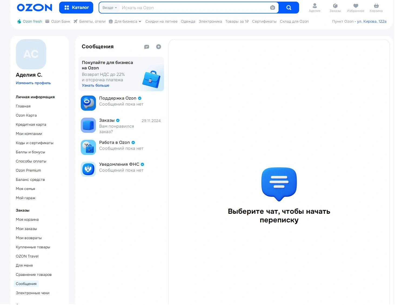Open the Сертификаты category
395x305 pixels.
click(x=264, y=21)
